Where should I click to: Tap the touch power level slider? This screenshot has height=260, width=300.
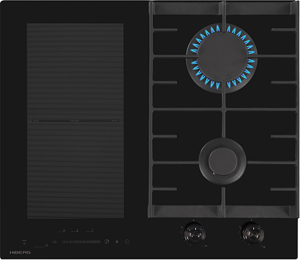point(81,242)
